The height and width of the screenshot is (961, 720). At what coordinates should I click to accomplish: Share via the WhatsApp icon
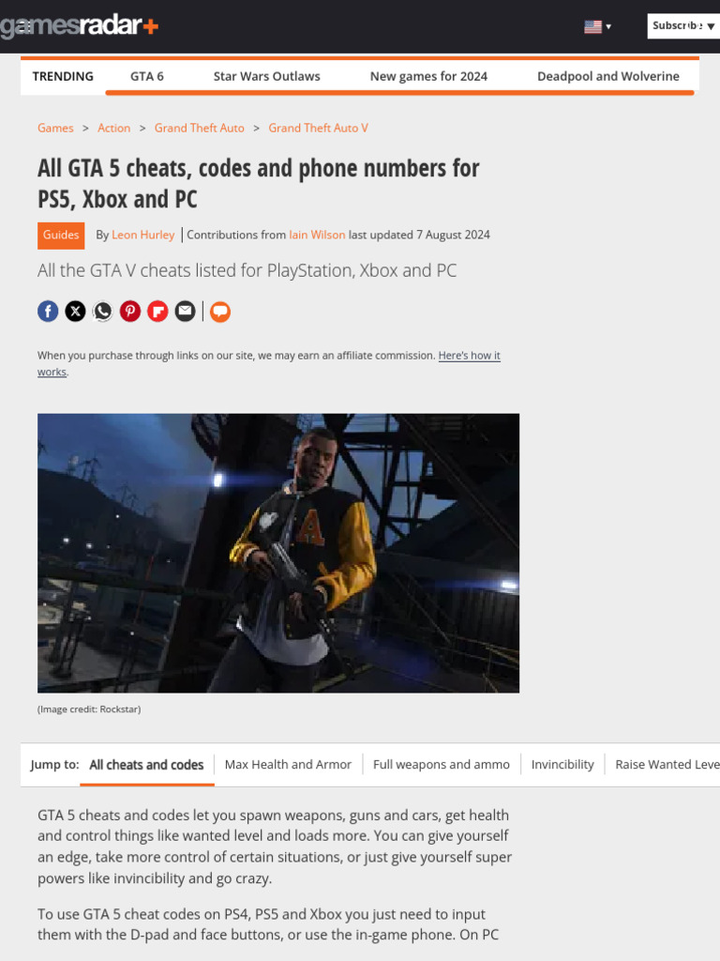click(103, 312)
